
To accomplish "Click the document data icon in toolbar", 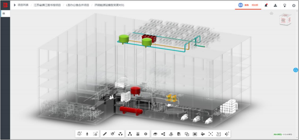I will pos(179,134).
